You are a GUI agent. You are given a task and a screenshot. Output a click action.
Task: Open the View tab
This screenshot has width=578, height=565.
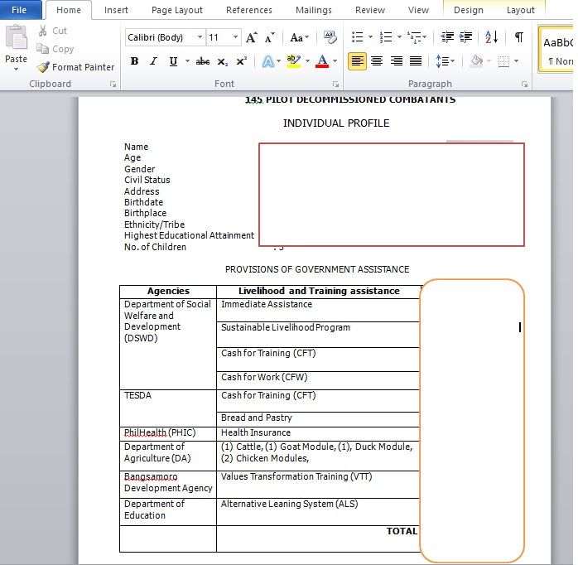pos(418,10)
